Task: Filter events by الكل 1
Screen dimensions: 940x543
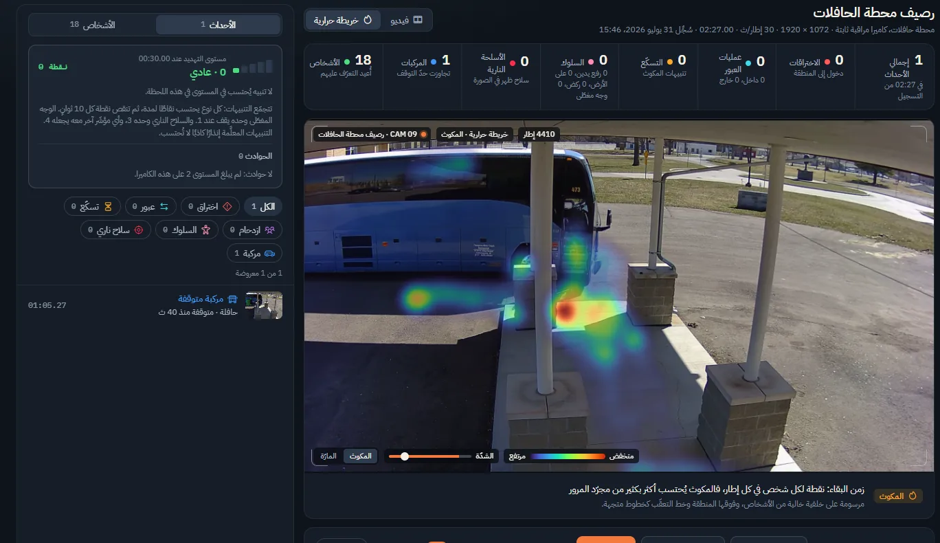Action: click(263, 206)
